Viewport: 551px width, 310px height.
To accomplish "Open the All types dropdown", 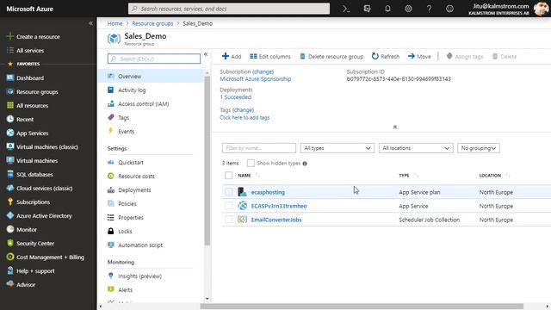I will [x=337, y=148].
